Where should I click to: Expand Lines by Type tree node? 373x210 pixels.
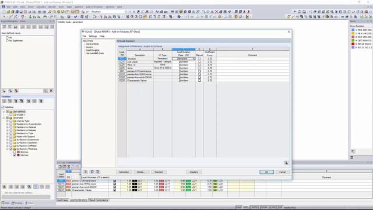tap(8, 121)
